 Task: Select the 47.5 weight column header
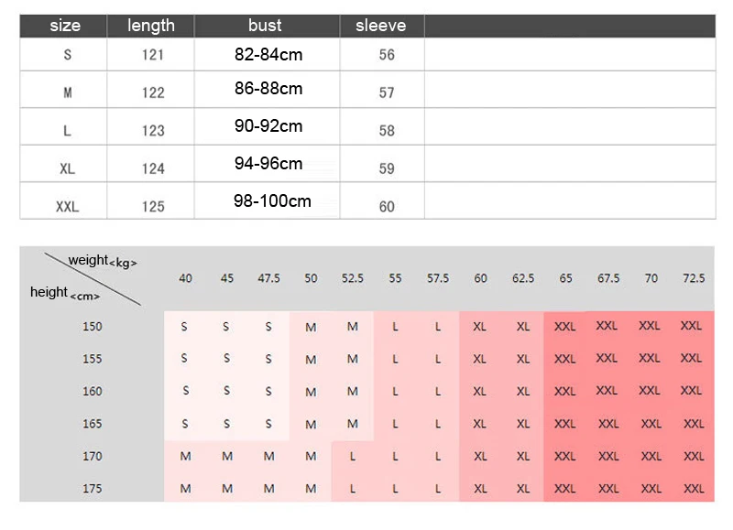(x=268, y=278)
